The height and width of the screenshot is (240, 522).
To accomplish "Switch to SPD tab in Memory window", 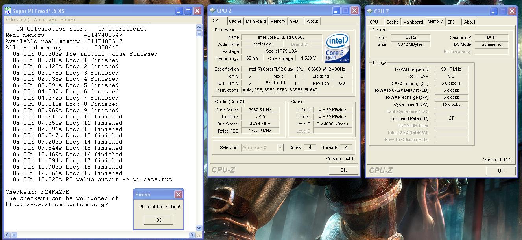I will (452, 22).
